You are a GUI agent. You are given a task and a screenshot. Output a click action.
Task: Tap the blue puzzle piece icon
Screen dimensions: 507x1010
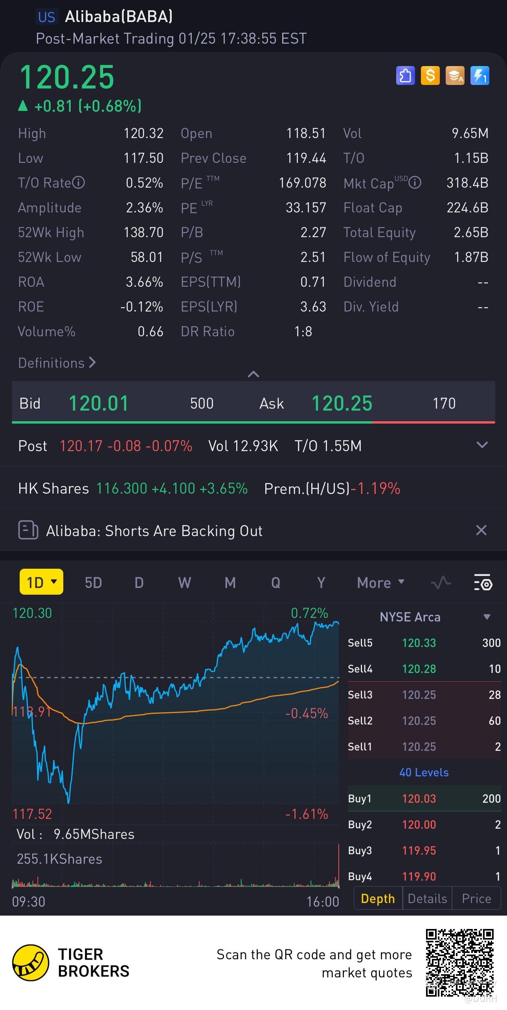[x=405, y=76]
